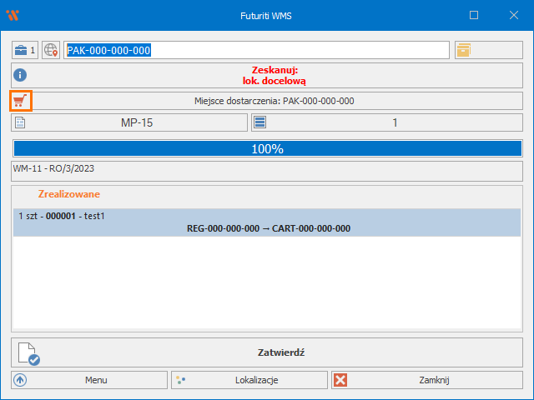Viewport: 534px width, 400px height.
Task: Click the archive box icon button
Action: 464,50
